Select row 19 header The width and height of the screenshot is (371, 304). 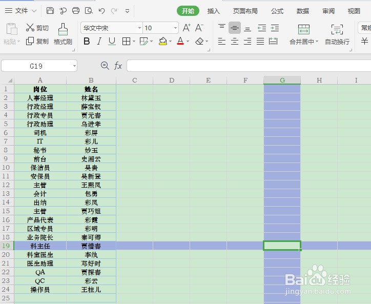click(7, 246)
